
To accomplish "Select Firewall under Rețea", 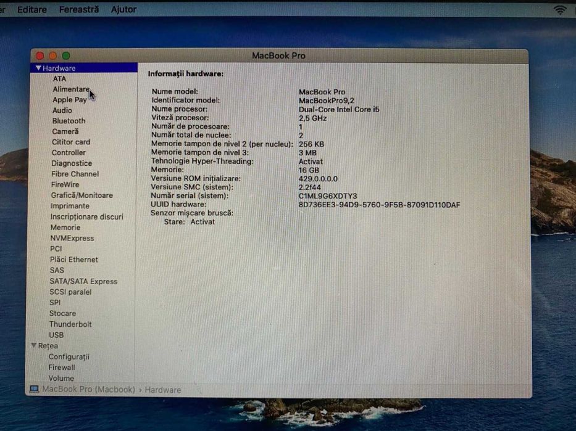I will pyautogui.click(x=61, y=367).
